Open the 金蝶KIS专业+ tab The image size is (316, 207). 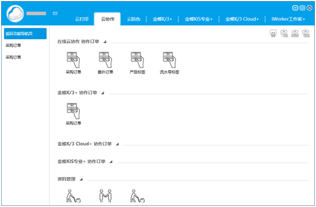pyautogui.click(x=199, y=19)
